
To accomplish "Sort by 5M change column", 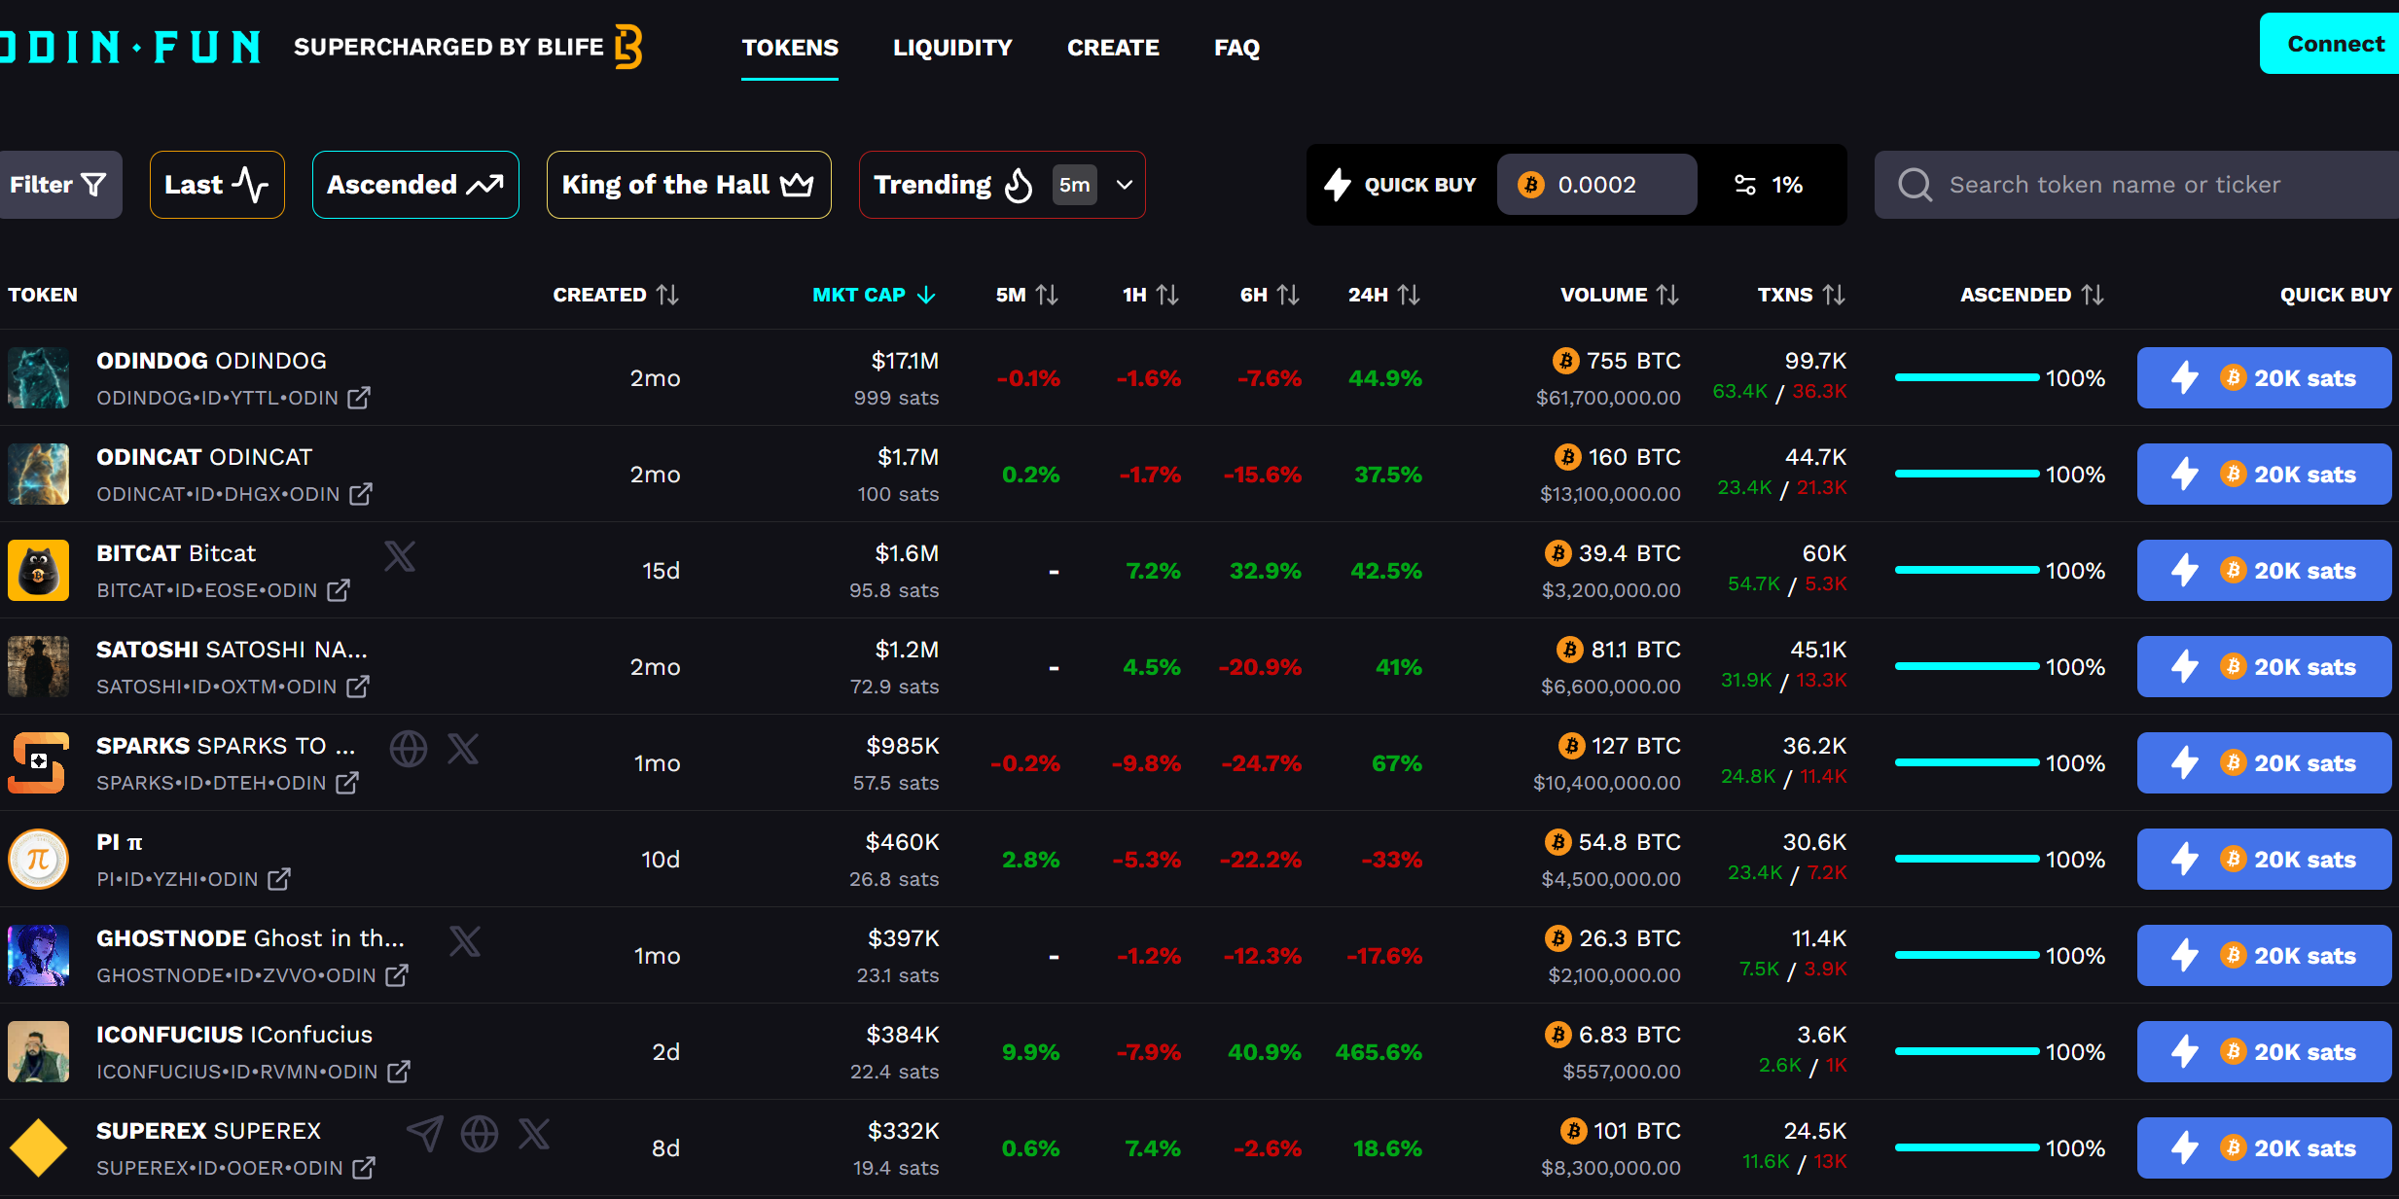I will click(x=1027, y=295).
